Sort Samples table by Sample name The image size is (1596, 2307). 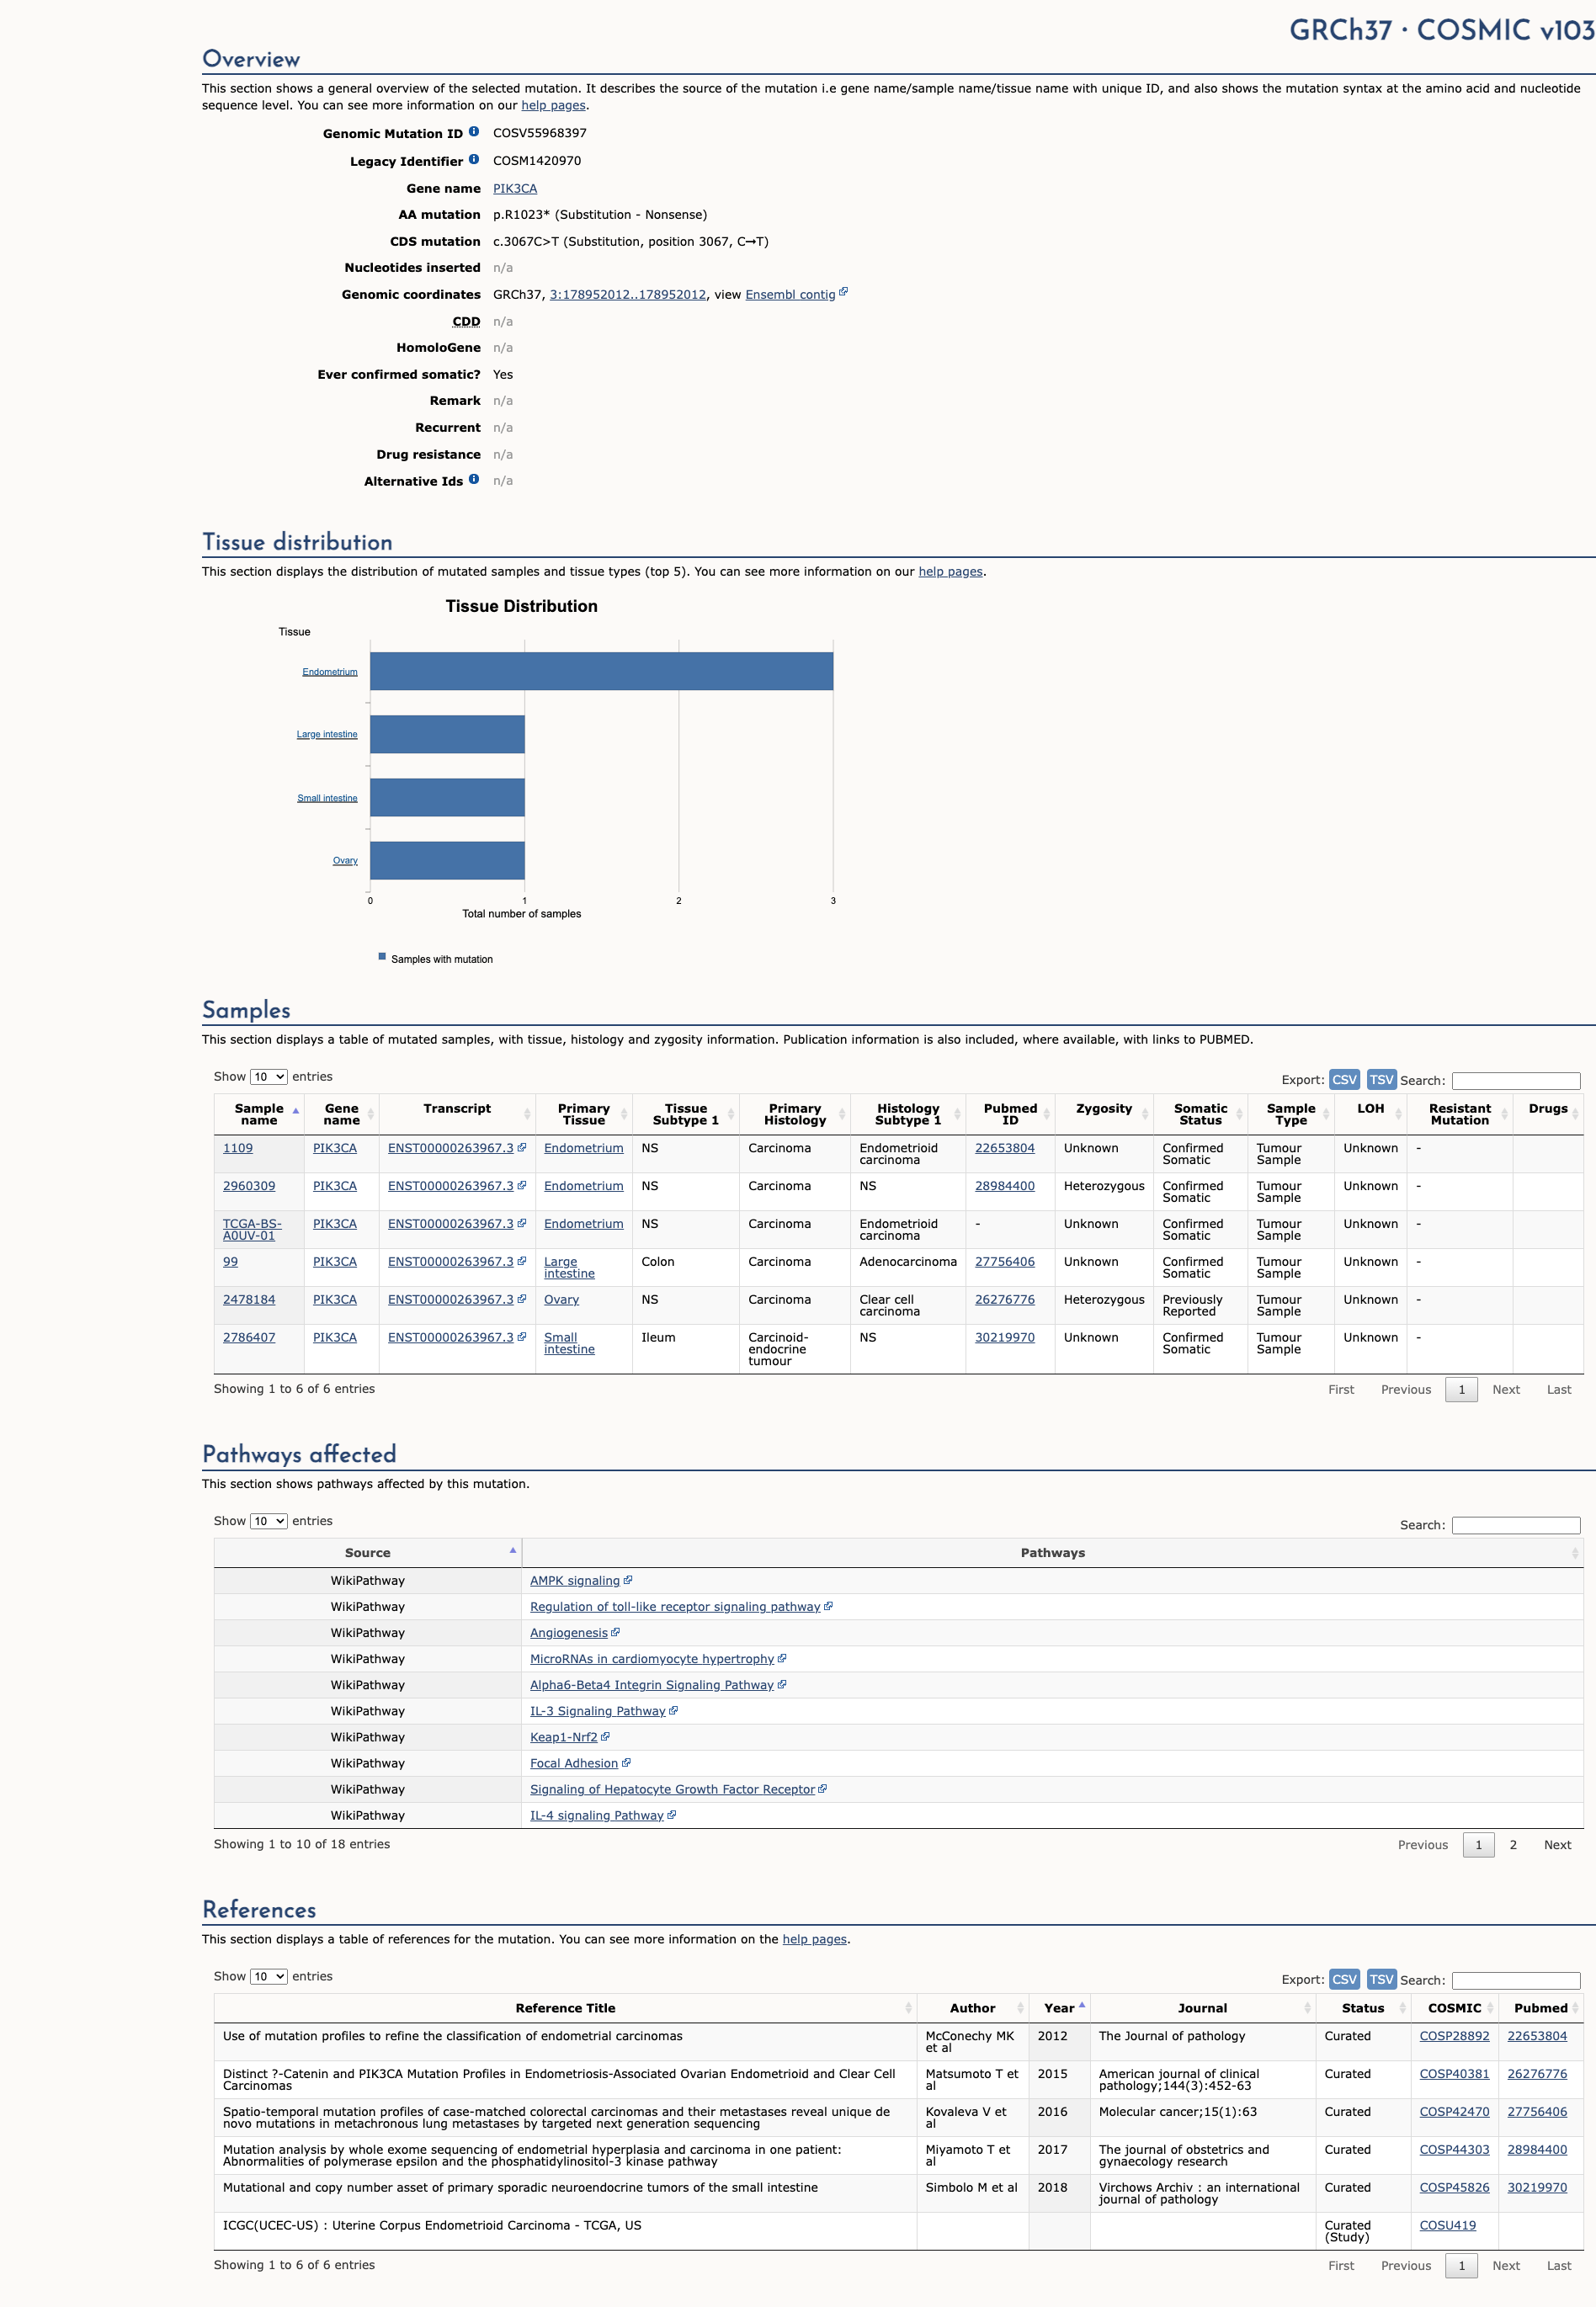coord(259,1114)
